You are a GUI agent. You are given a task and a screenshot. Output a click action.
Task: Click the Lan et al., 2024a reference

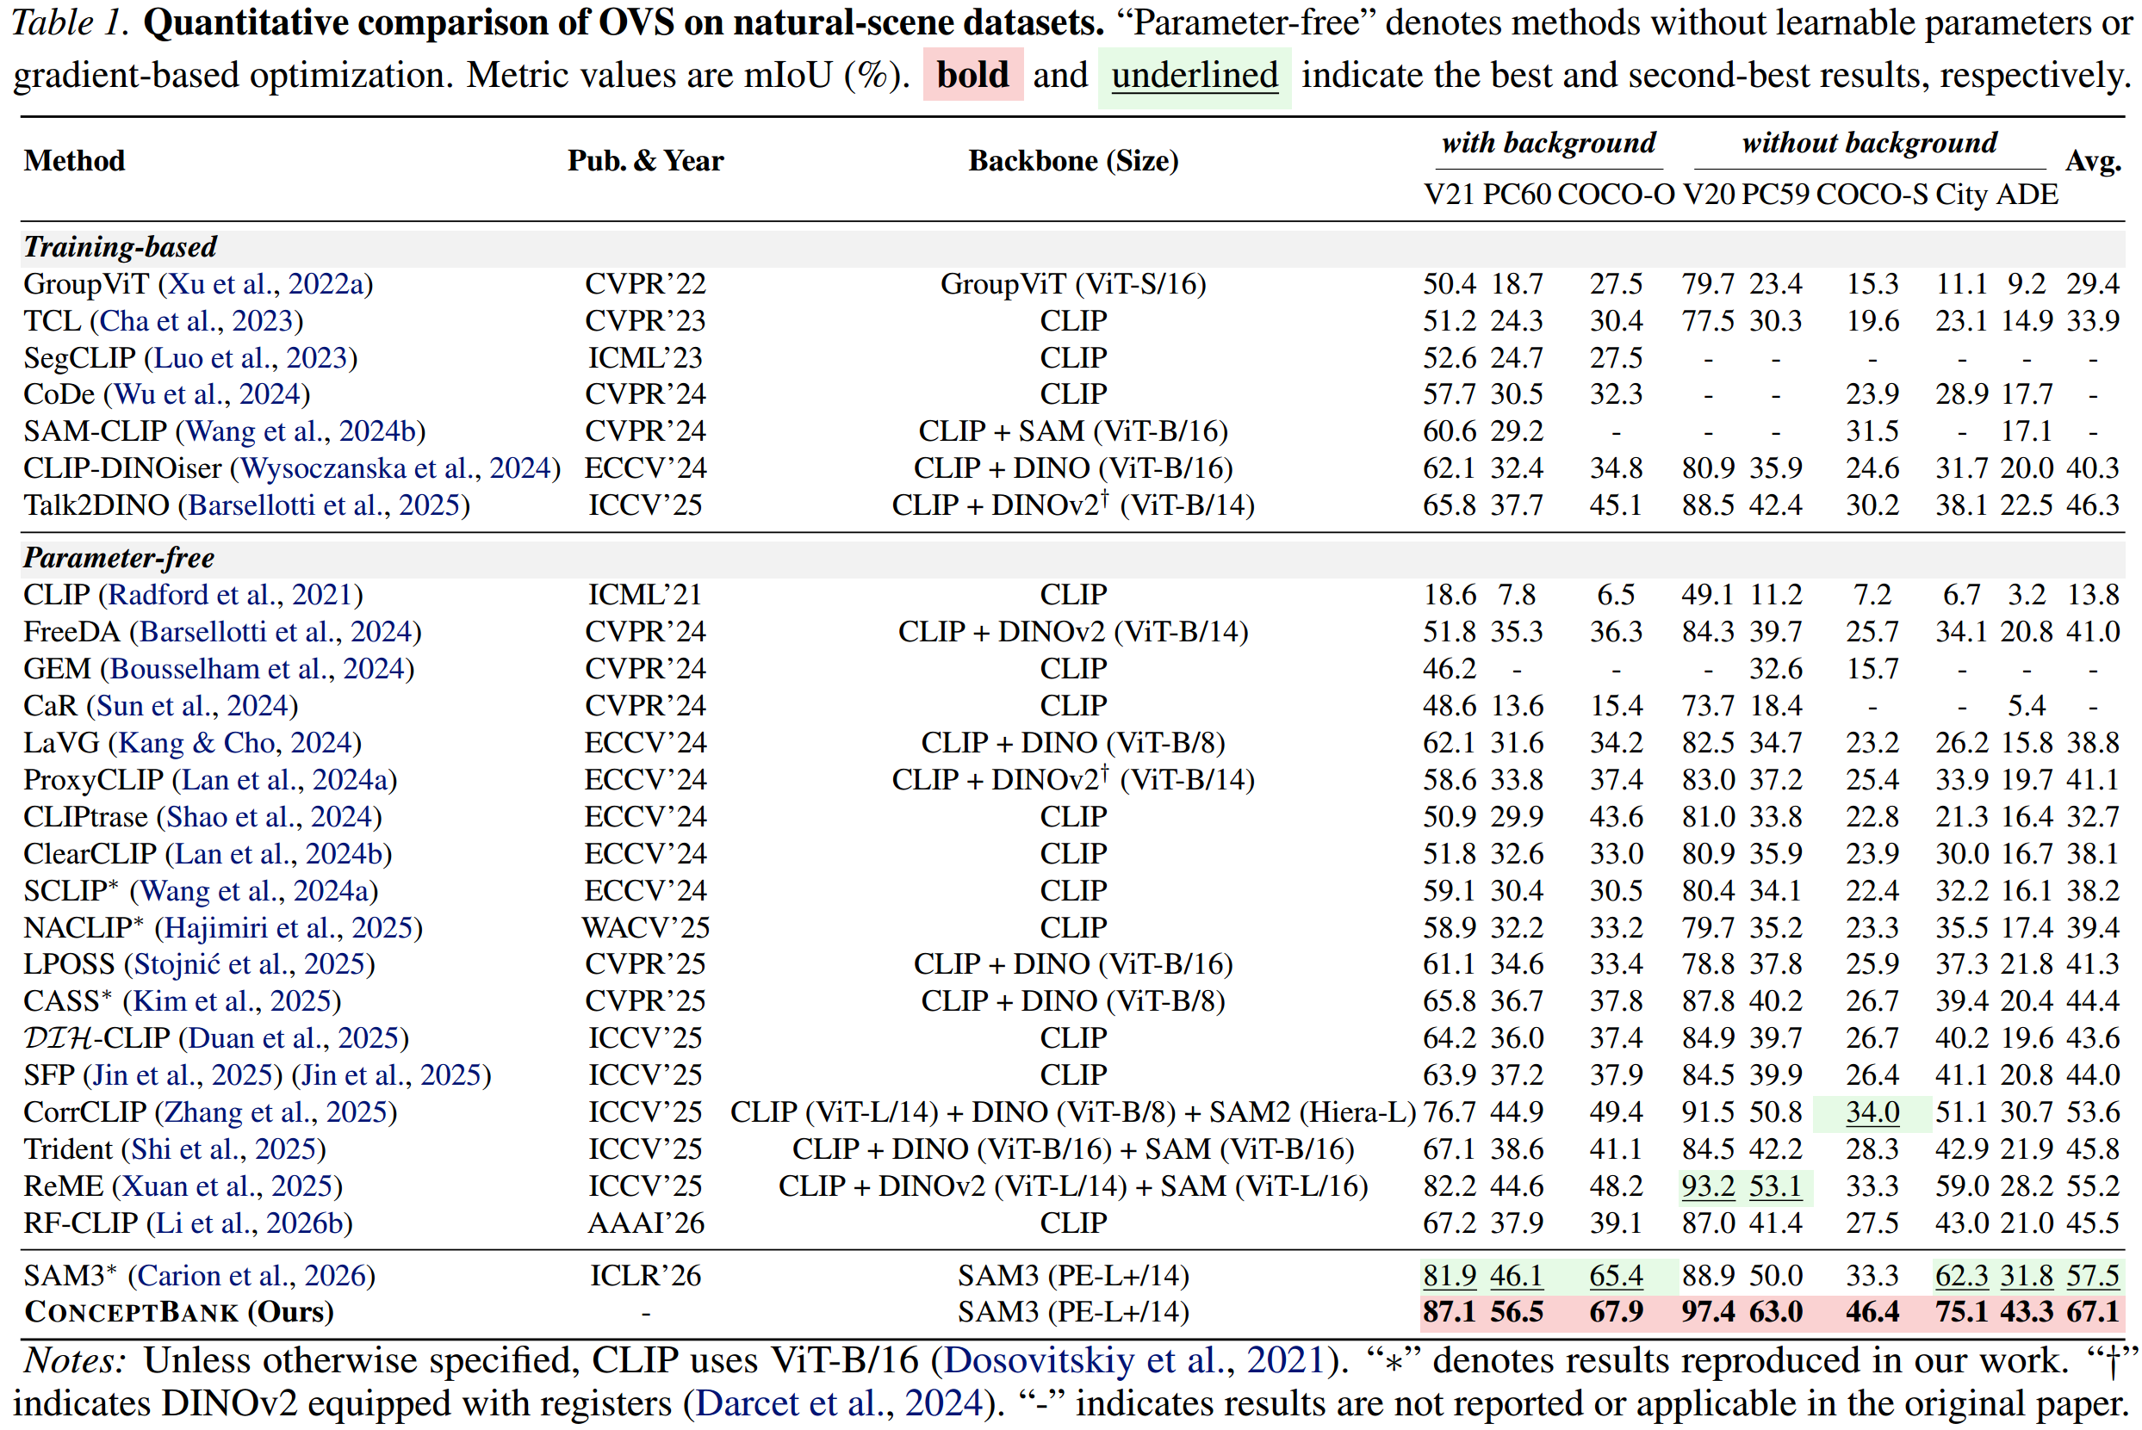point(286,780)
